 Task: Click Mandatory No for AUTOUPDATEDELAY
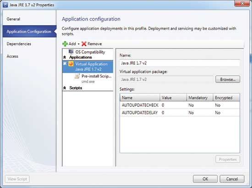tap(191, 113)
